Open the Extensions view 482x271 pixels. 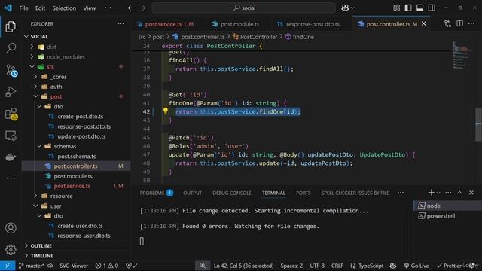pos(11,114)
